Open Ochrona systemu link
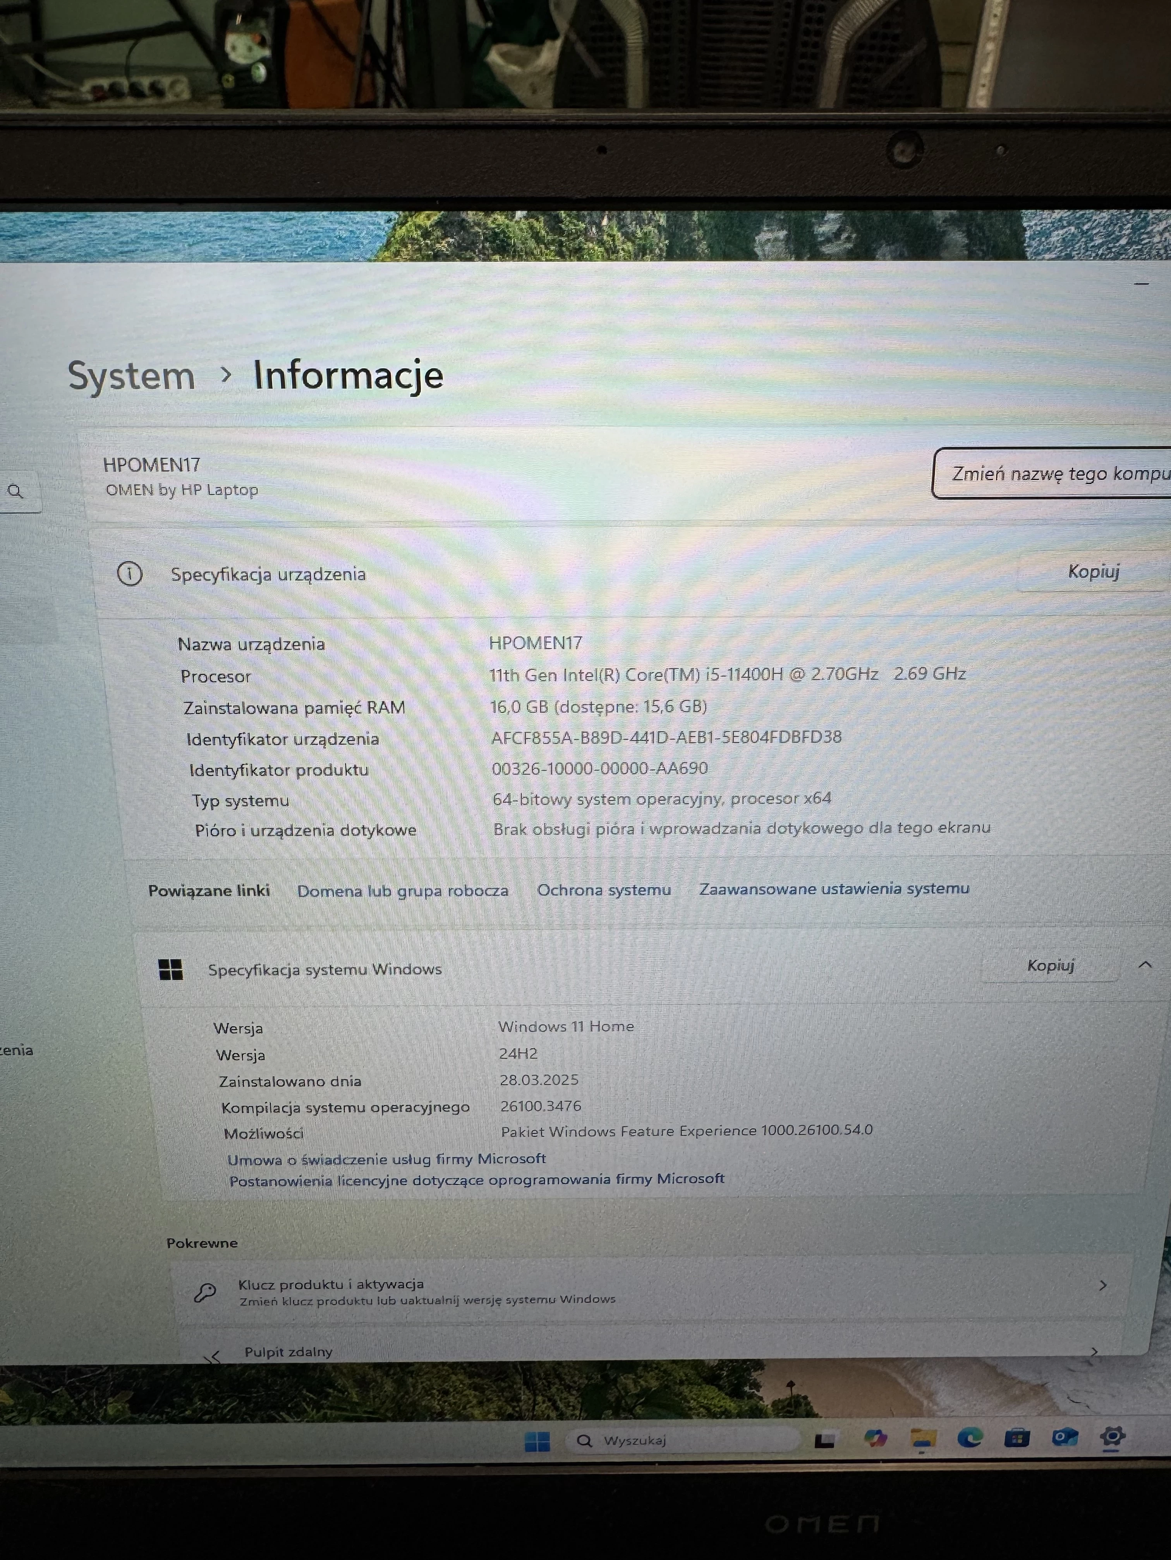The width and height of the screenshot is (1171, 1560). (604, 890)
